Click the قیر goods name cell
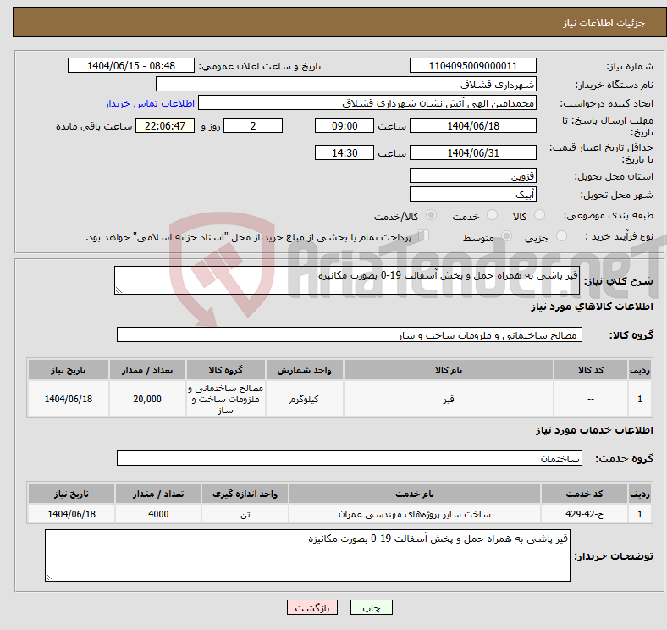Screen dimensions: 667x630 coord(449,399)
